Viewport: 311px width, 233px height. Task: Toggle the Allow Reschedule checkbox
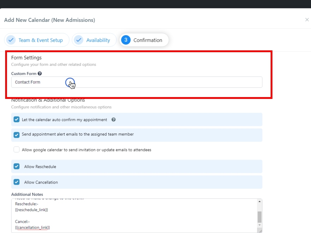click(x=17, y=167)
